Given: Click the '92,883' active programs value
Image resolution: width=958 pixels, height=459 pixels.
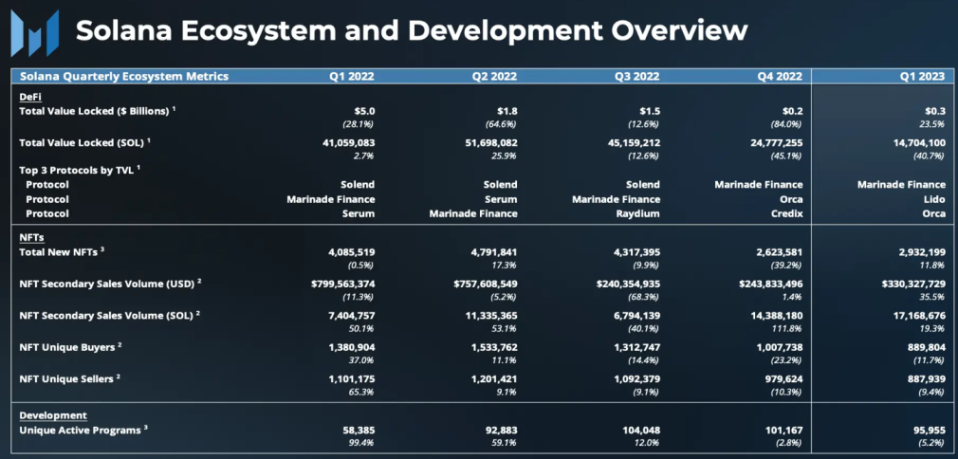Looking at the screenshot, I should [502, 431].
